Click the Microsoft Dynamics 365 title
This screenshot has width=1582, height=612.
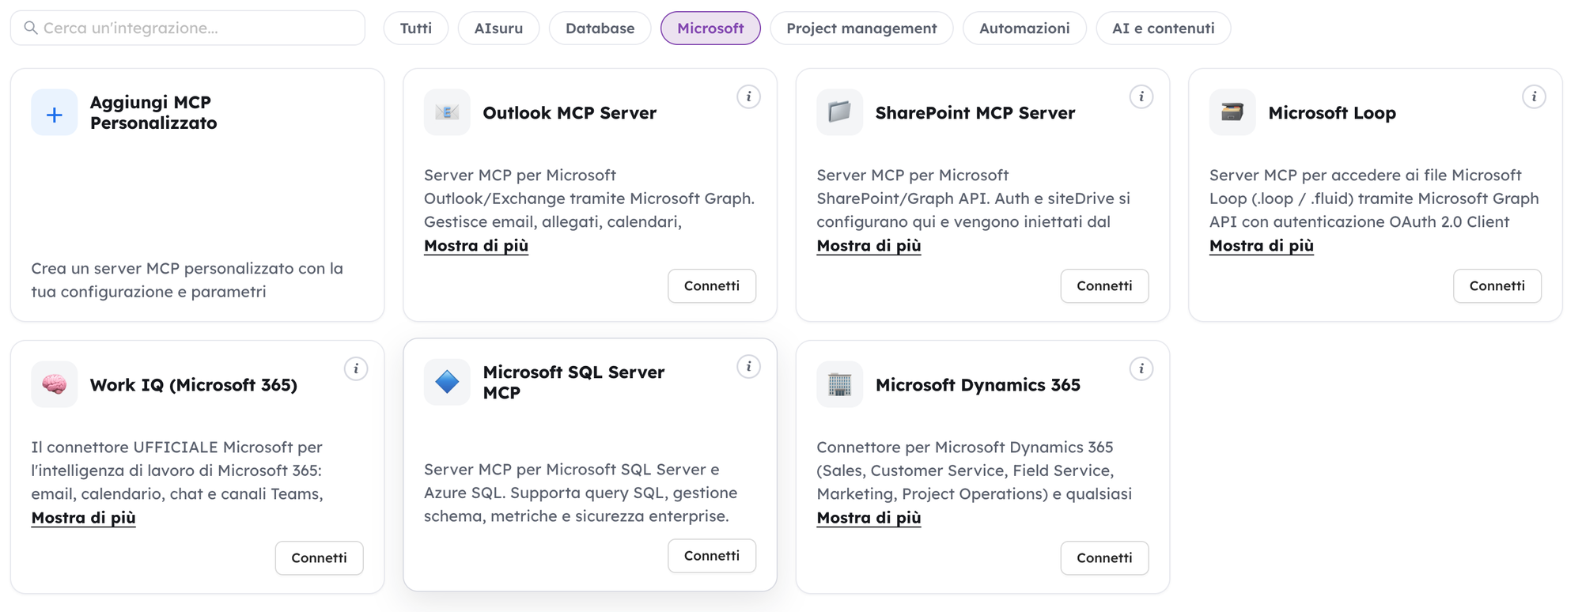[978, 384]
